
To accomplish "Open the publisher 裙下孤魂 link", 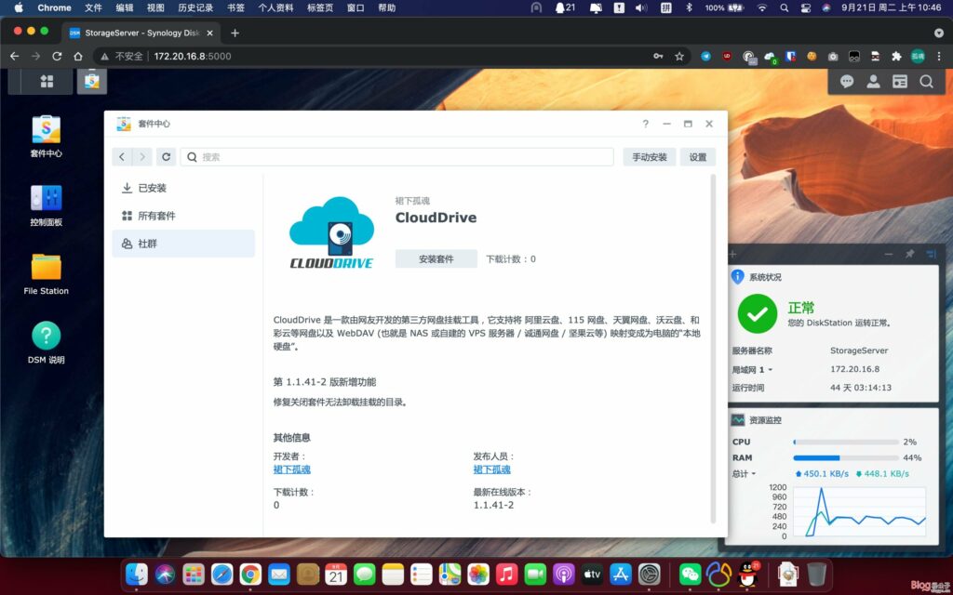I will click(491, 469).
